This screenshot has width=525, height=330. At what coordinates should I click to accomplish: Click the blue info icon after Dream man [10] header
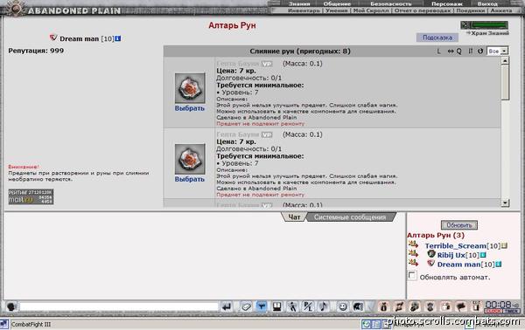[117, 38]
